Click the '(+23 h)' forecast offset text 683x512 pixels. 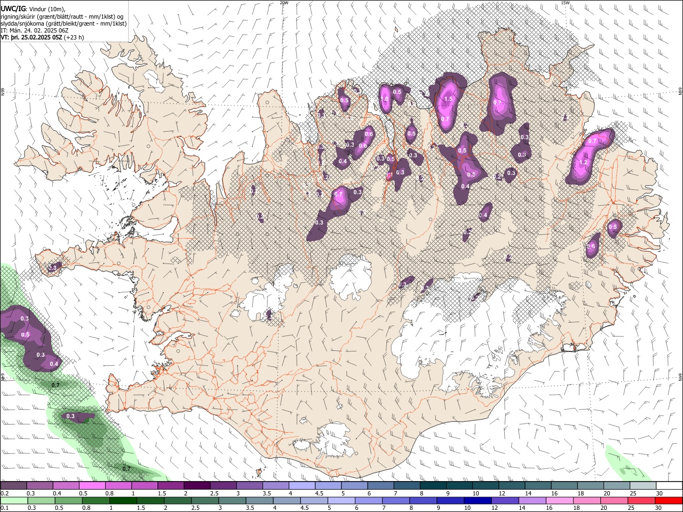tap(74, 38)
